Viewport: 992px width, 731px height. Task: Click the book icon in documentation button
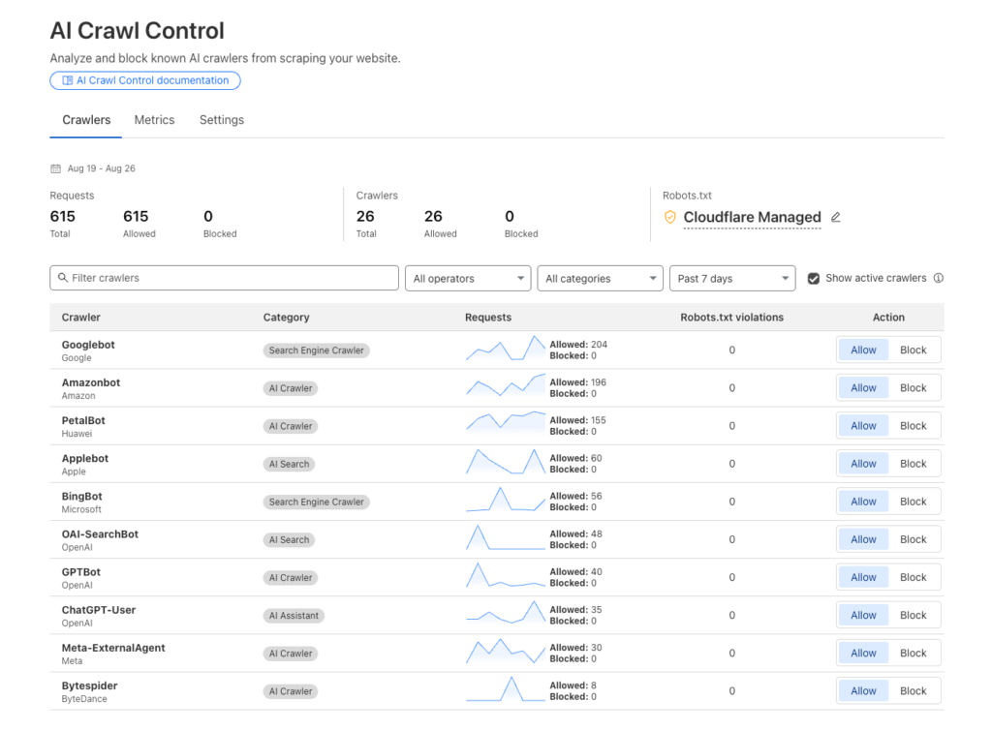coord(67,80)
